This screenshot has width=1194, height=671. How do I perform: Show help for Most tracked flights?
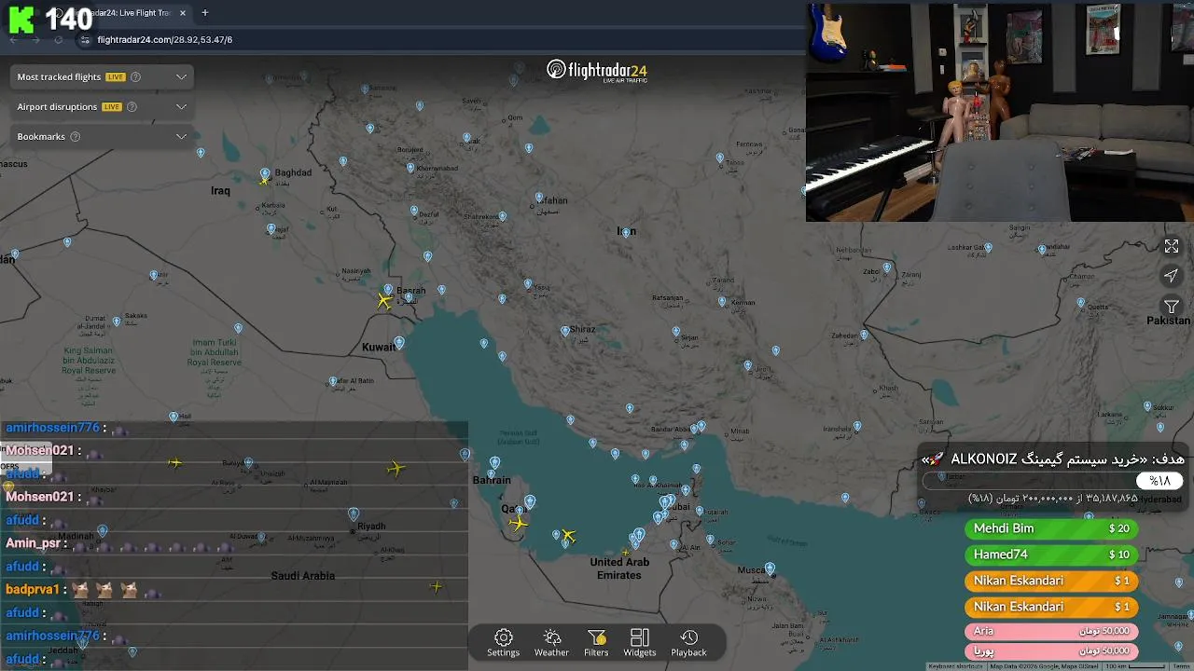(135, 76)
